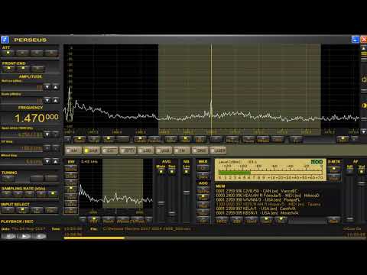The height and width of the screenshot is (275, 367).
Task: Adjust the AF Vol slider
Action: (x=362, y=183)
